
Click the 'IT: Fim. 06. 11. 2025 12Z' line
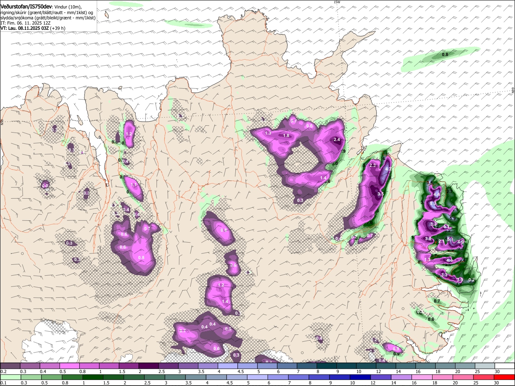(25, 23)
